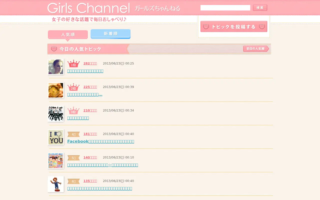This screenshot has height=200, width=320.
Task: Open the 'I dislike YOU' thumbnail
Action: coord(56,137)
